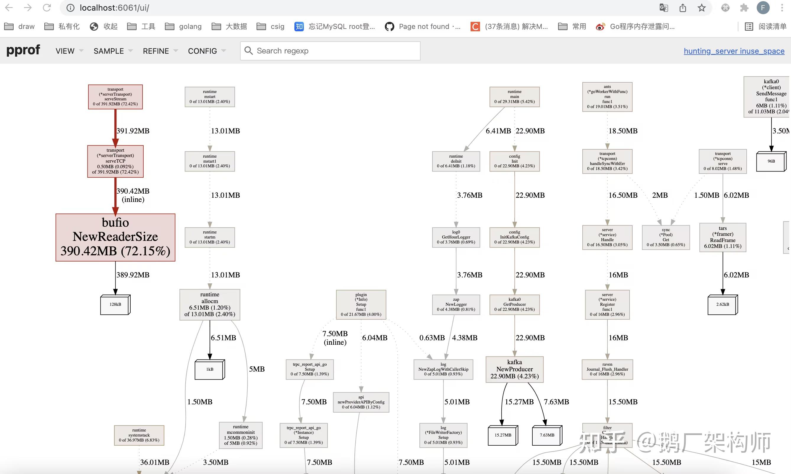Select the kafka NewProducer graph node

point(514,369)
